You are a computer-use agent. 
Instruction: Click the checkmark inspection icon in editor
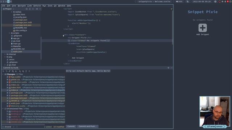171,9
